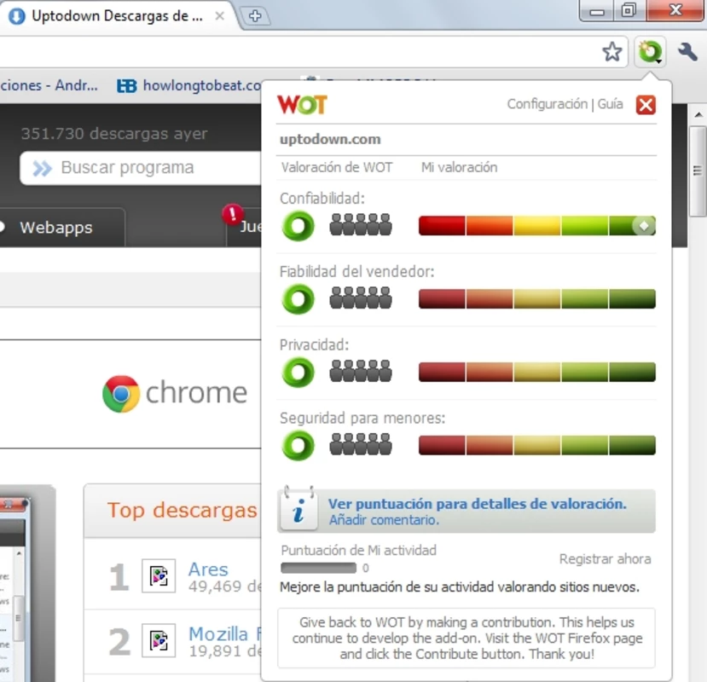Click the software screenshot thumbnail on left
Screen dimensions: 707x682
tap(27, 584)
